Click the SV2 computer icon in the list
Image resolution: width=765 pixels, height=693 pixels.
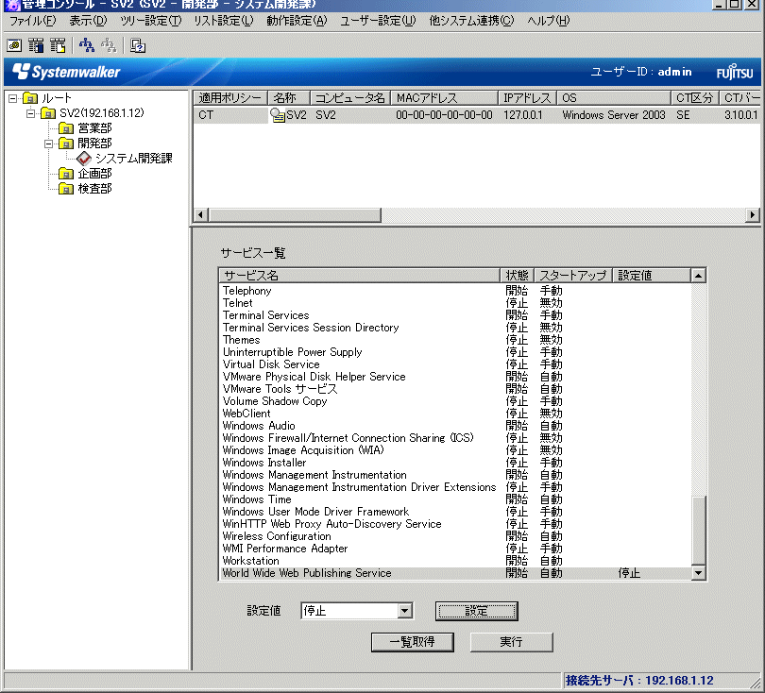279,115
